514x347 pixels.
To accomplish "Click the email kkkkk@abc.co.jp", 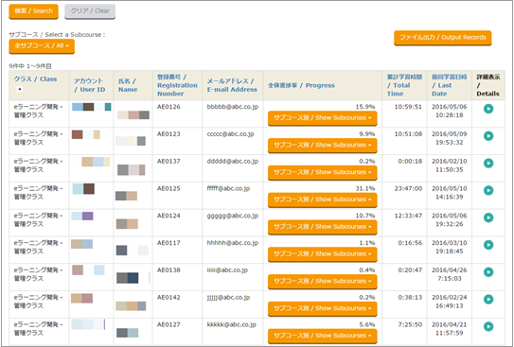I will (231, 324).
